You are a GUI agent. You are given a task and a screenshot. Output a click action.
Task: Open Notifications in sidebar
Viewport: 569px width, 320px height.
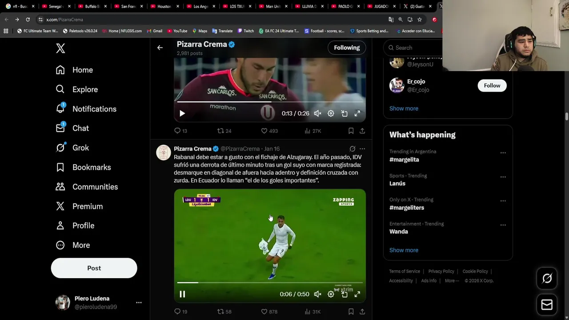(86, 109)
